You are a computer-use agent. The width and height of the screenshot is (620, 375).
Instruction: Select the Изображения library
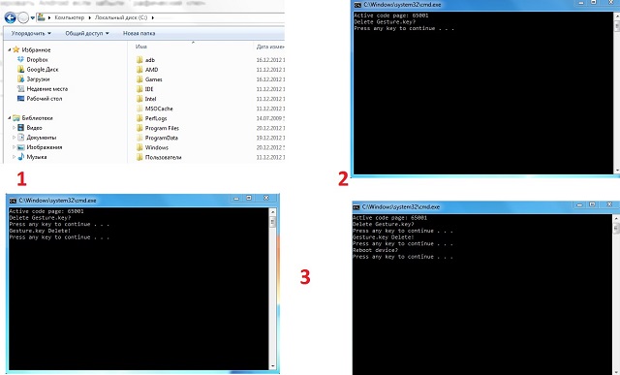point(45,147)
